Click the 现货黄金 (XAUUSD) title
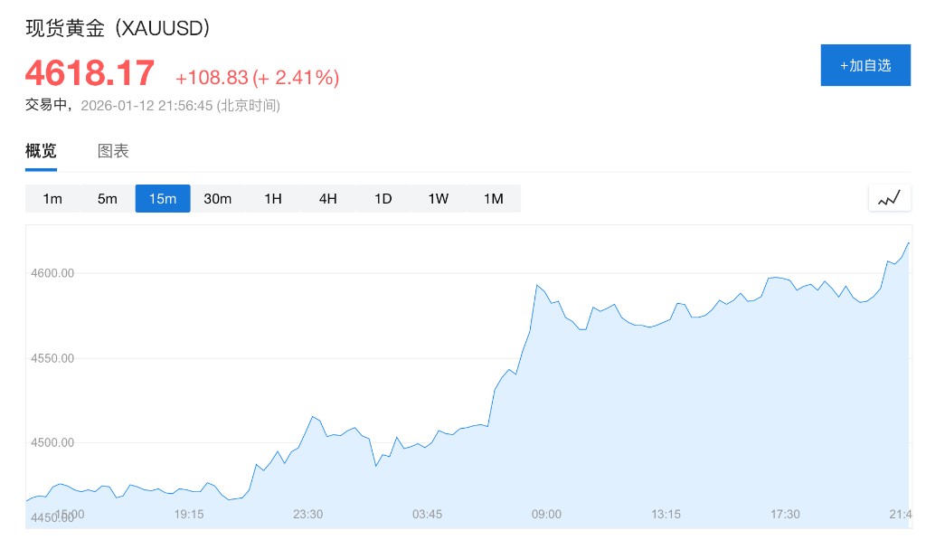This screenshot has width=926, height=540. click(x=118, y=28)
